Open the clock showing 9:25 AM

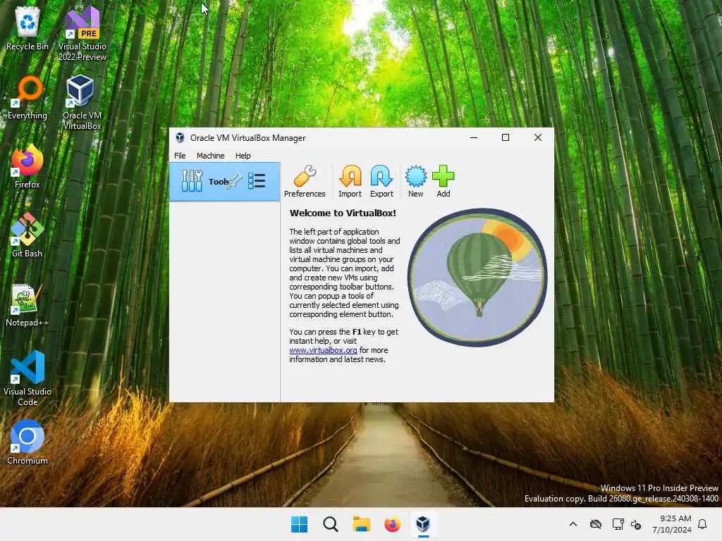[x=672, y=524]
